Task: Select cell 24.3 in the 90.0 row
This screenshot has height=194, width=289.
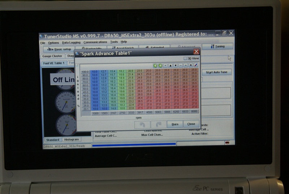Action: 139,74
